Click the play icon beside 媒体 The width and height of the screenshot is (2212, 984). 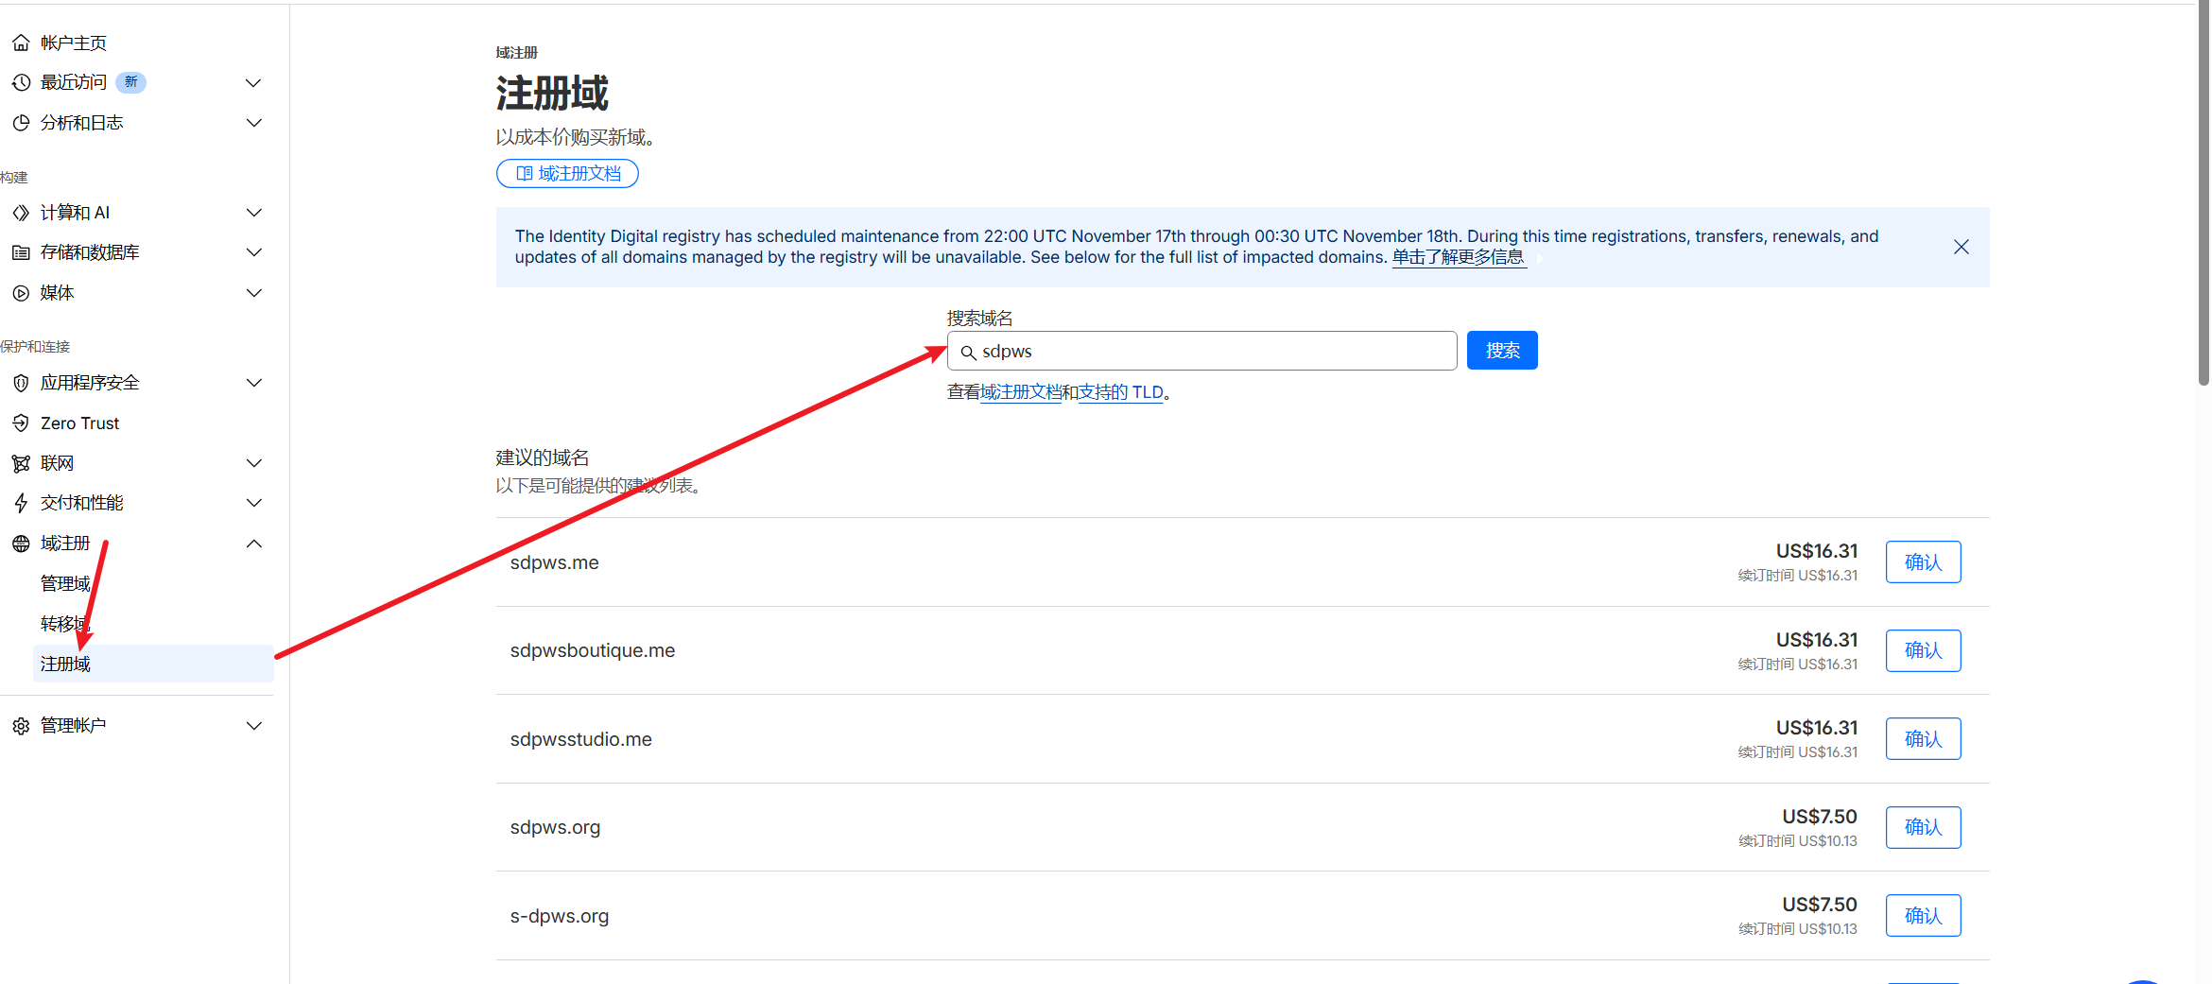click(x=21, y=293)
